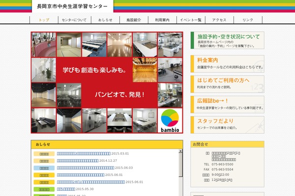
Task: Open the 施設予約・空き状況について banner
Action: (227, 40)
